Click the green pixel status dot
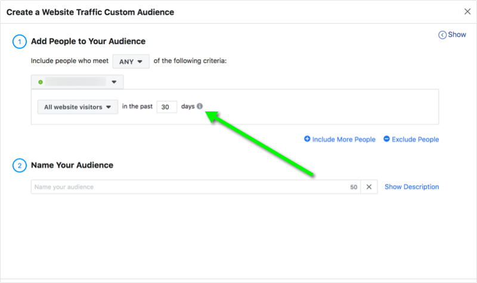Screen dimensions: 477x283 point(41,82)
